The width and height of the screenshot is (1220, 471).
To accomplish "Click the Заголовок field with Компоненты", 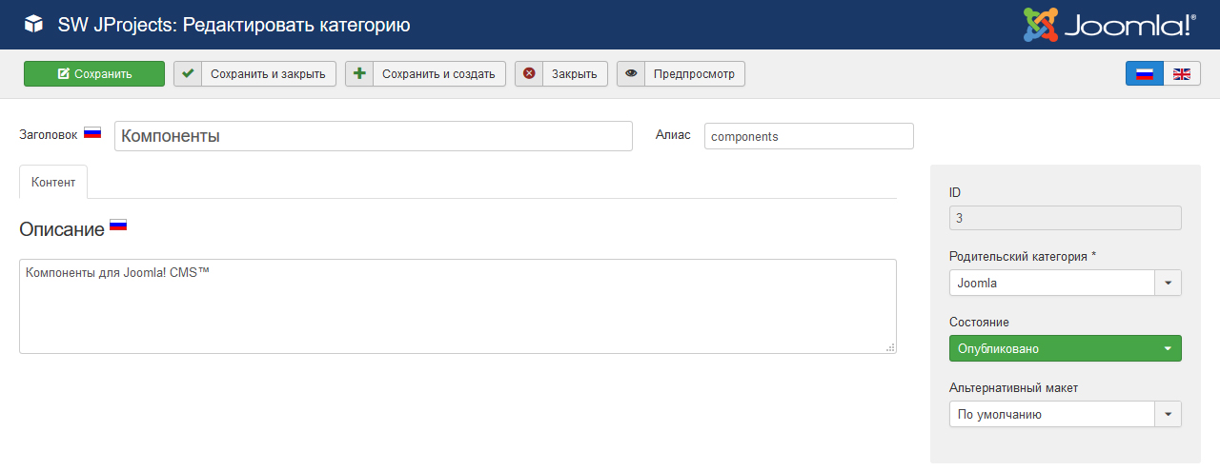I will coord(374,136).
